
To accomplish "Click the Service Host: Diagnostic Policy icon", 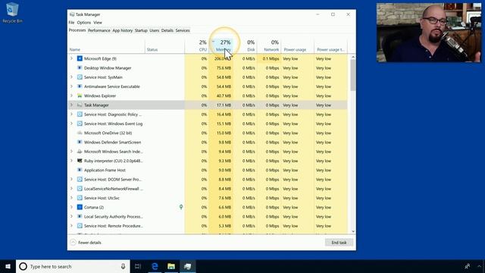I will click(80, 115).
